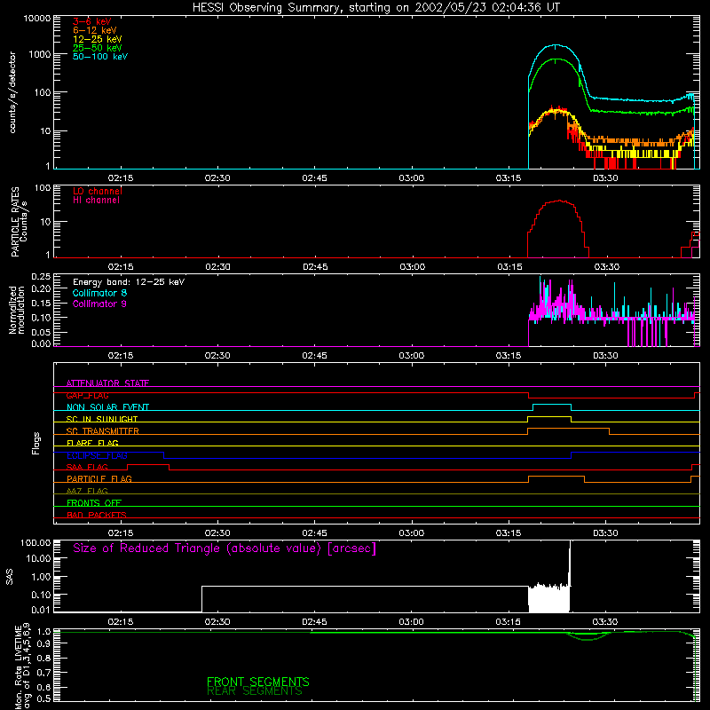Click the '100.00' tick on SAS panel
The image size is (710, 710).
point(35,542)
